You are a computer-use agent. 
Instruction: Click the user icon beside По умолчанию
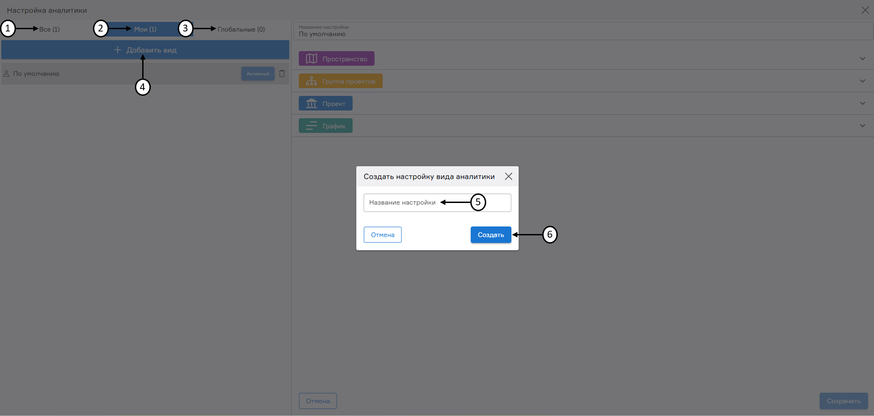(6, 73)
